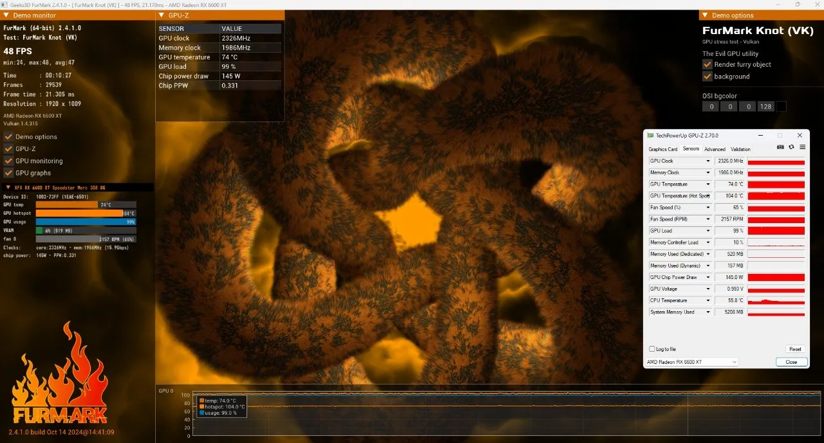
Task: Click the Chip power draw row in overlay
Action: pyautogui.click(x=219, y=76)
